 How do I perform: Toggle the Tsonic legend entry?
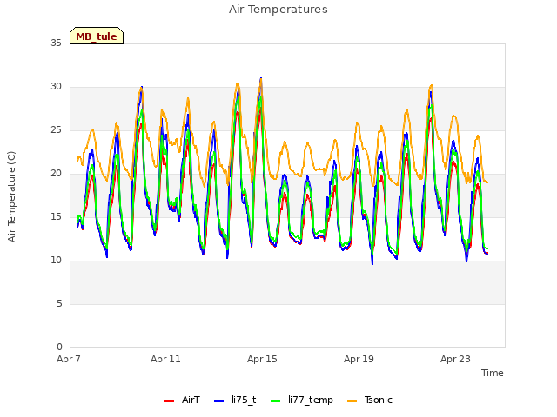(x=370, y=400)
